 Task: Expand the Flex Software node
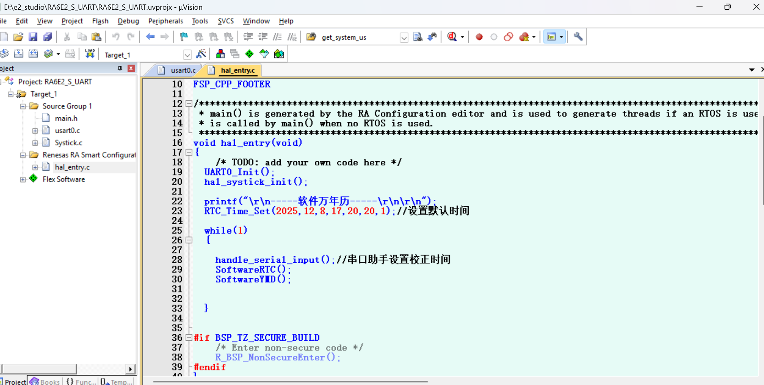coord(23,180)
